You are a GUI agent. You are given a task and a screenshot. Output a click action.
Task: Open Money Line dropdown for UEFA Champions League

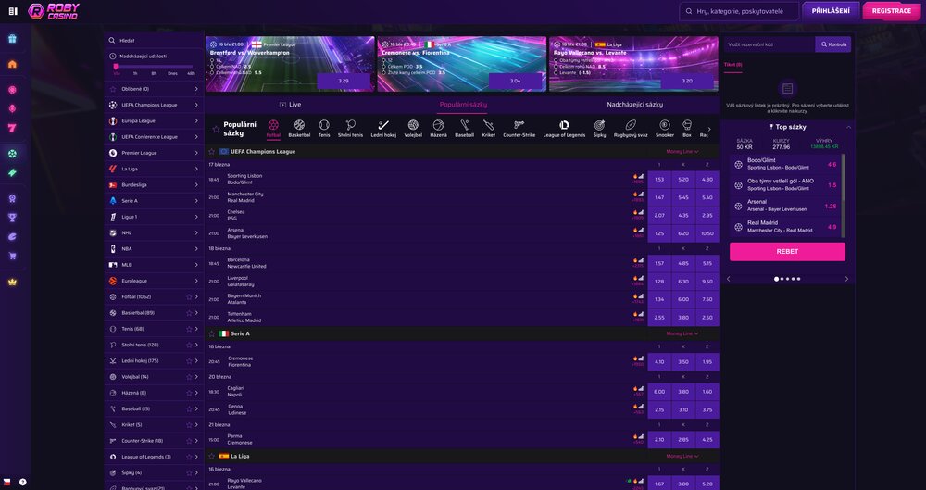click(682, 151)
